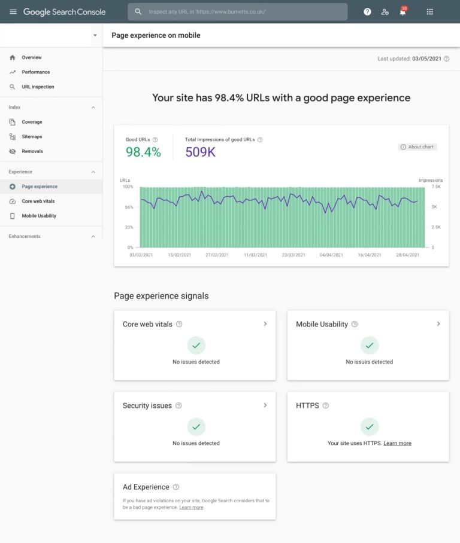Click the Page experience signals heading

coord(161,296)
